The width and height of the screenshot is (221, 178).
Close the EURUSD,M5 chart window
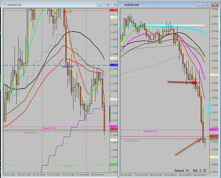(215, 5)
